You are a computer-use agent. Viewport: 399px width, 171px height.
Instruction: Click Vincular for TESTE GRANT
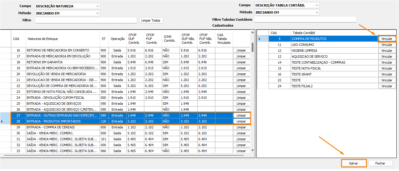387,74
